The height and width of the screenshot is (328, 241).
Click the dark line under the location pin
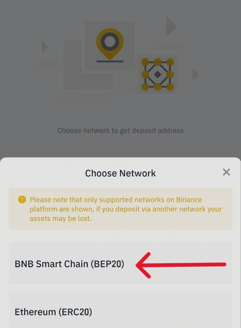pyautogui.click(x=110, y=61)
